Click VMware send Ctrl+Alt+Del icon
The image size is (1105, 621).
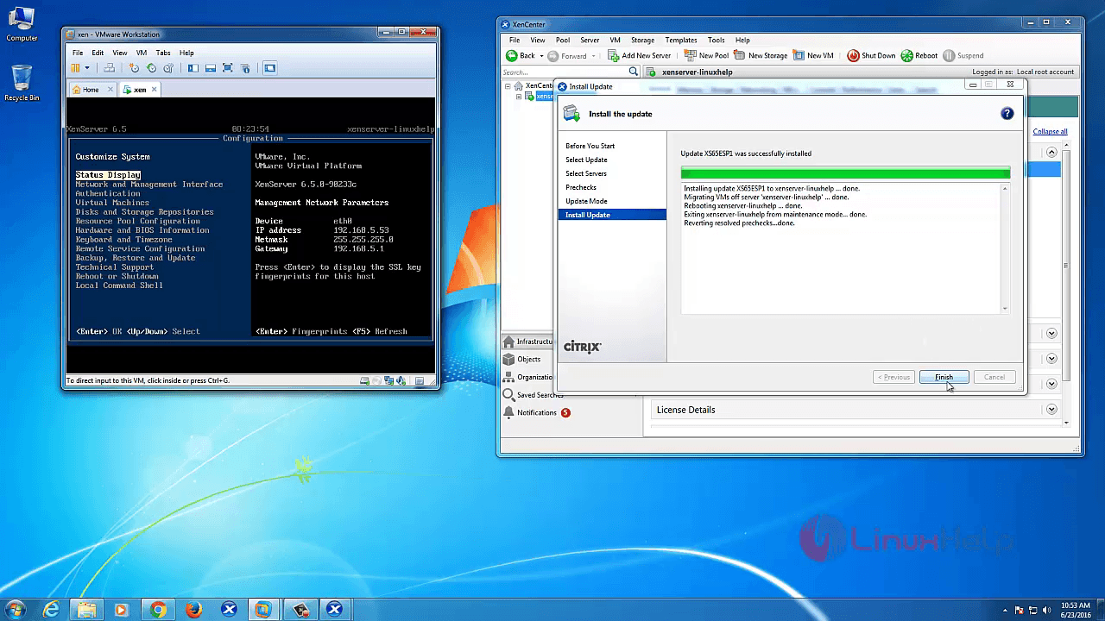(109, 68)
